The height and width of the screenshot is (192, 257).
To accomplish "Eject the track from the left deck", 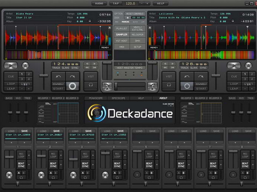I will coord(25,65).
